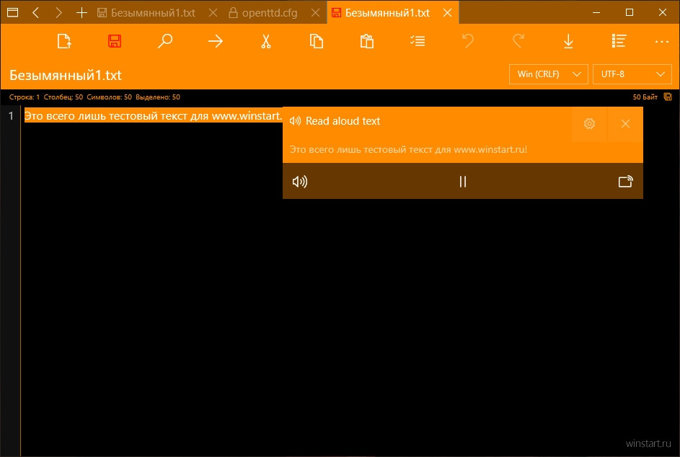
Task: Open the more options ellipsis menu
Action: point(662,42)
